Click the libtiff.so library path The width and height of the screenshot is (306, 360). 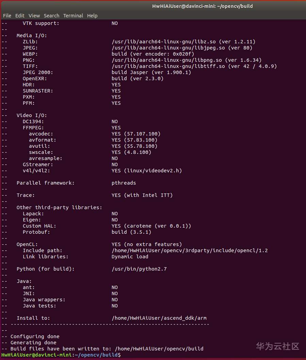pos(169,66)
